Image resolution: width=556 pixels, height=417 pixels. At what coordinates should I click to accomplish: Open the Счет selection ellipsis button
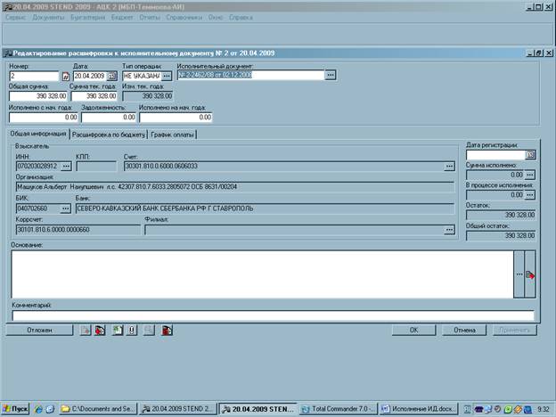pyautogui.click(x=450, y=166)
